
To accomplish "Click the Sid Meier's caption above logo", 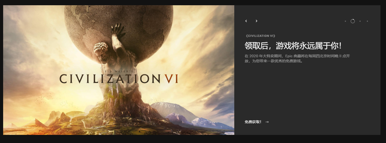I will coord(119,71).
